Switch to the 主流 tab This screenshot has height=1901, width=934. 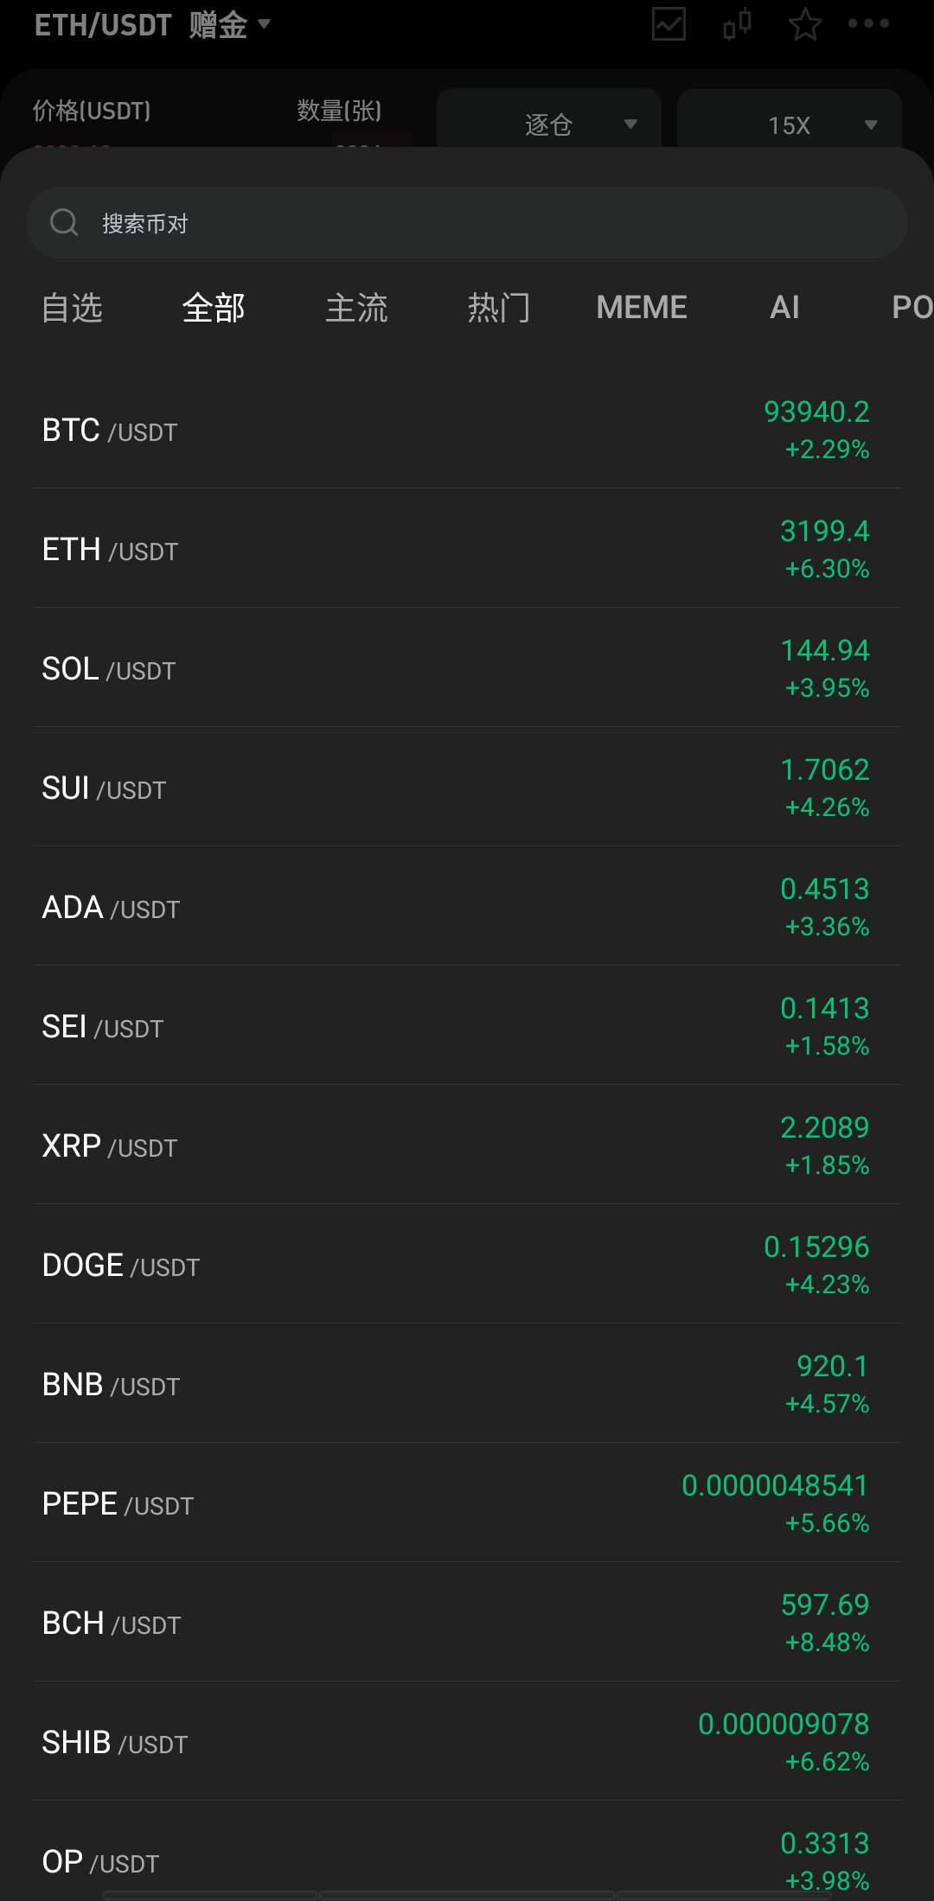[x=356, y=308]
